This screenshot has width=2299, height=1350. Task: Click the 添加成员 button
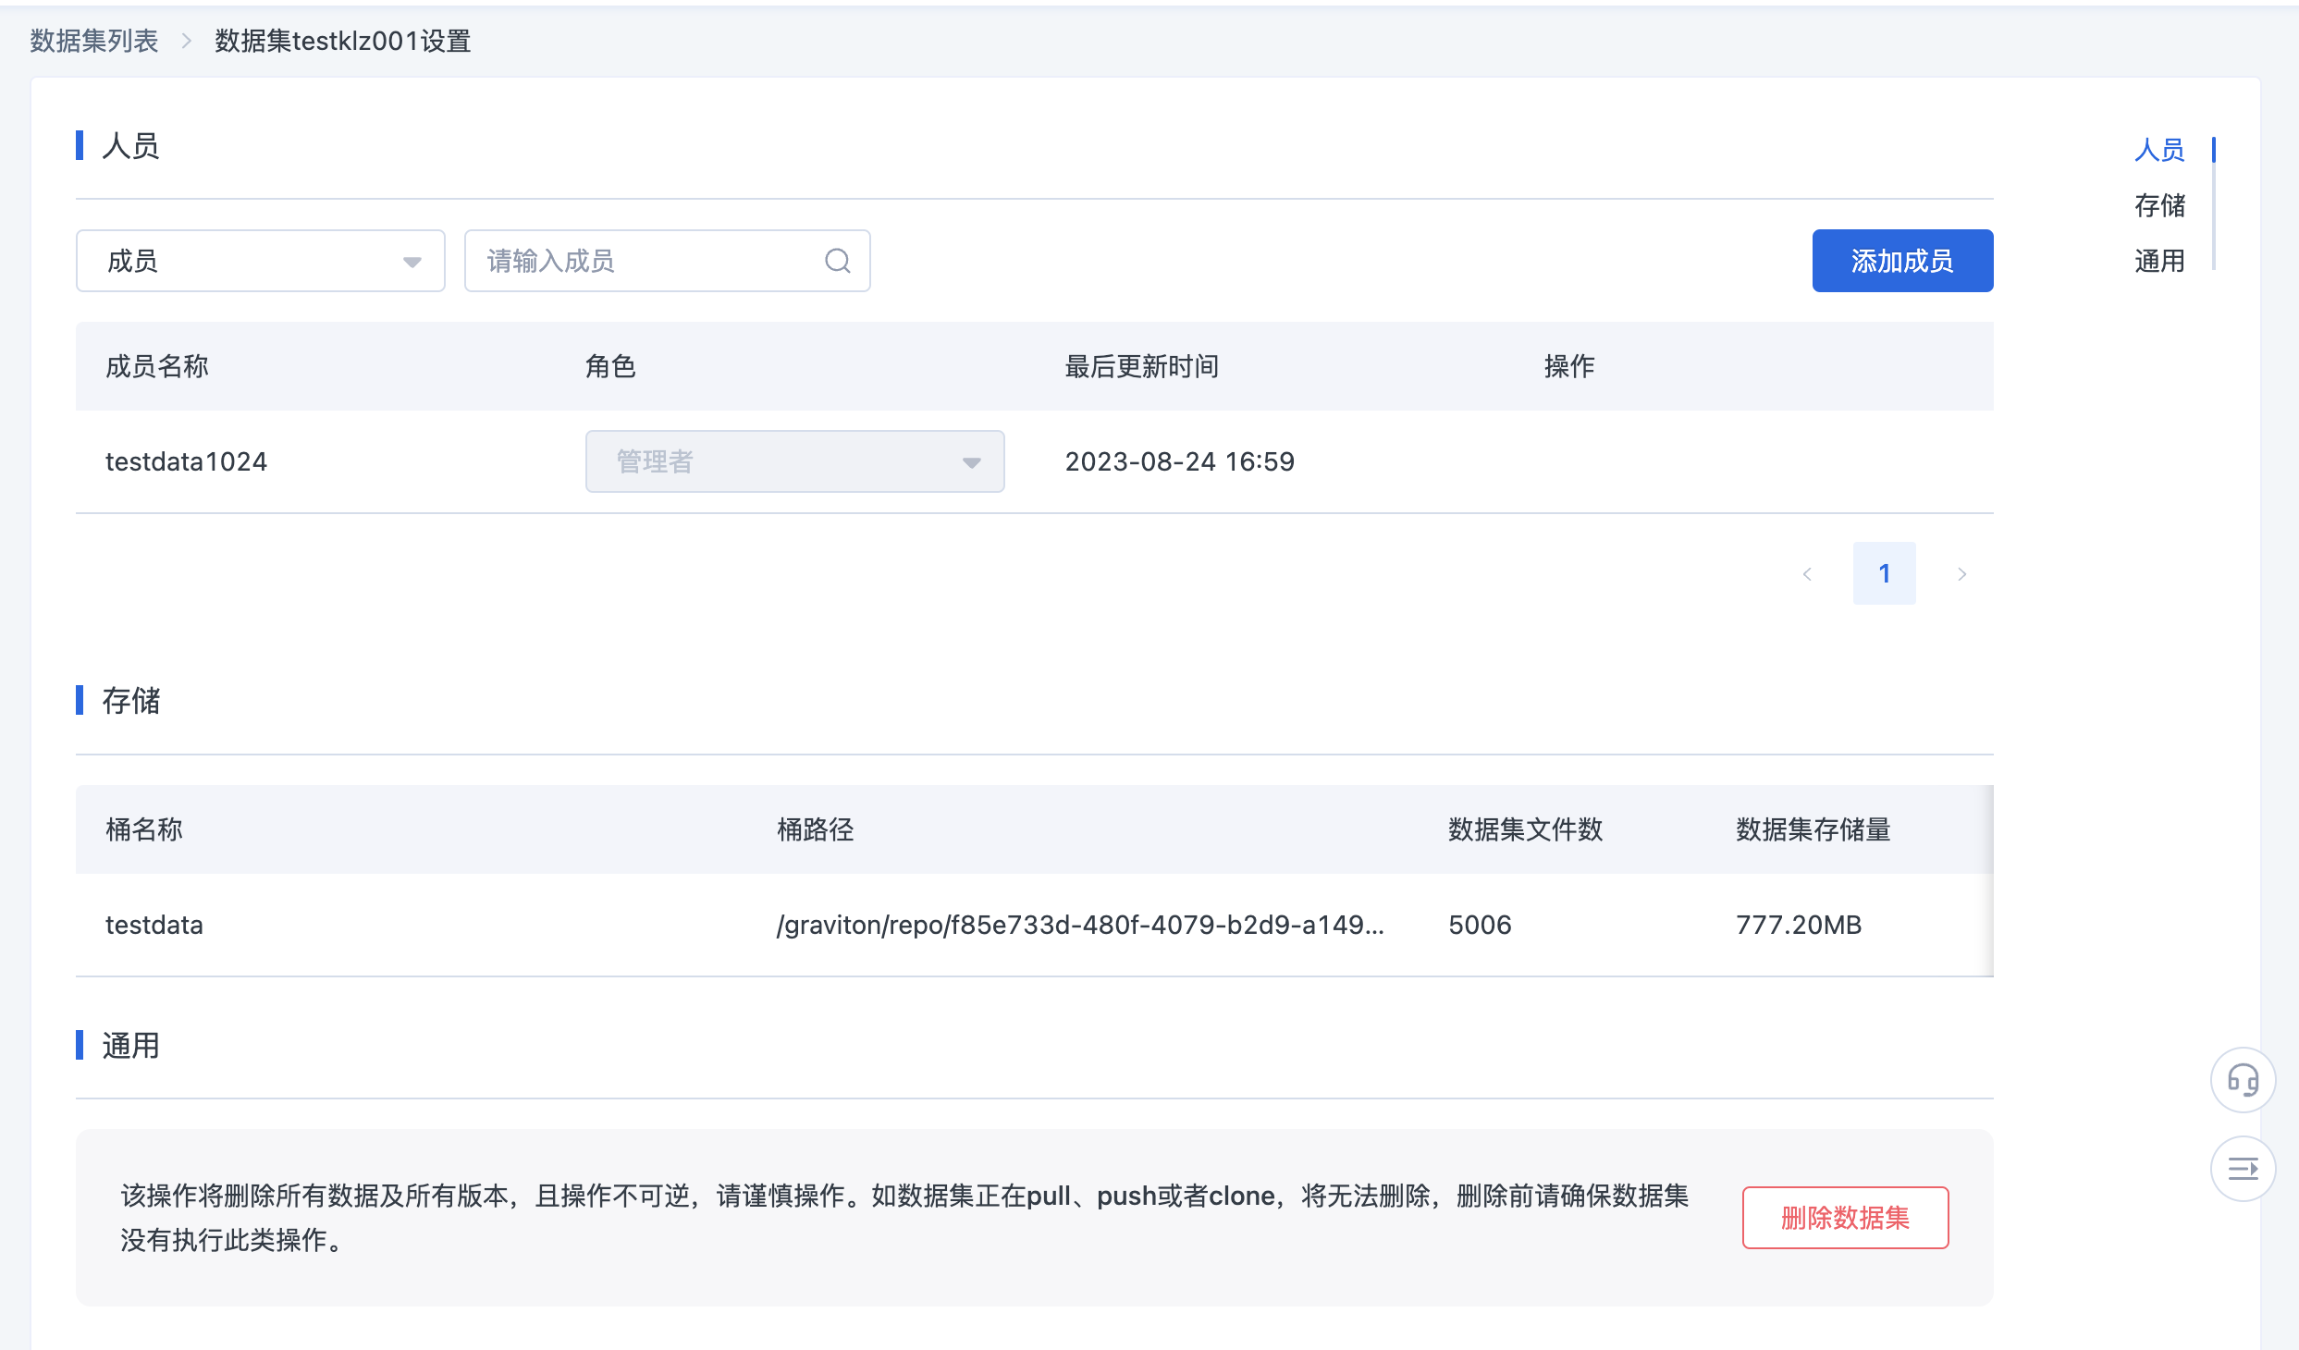click(1901, 261)
